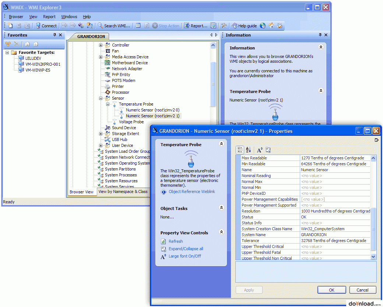Click the Expand/Collapse all link
The height and width of the screenshot is (307, 383).
coord(186,249)
